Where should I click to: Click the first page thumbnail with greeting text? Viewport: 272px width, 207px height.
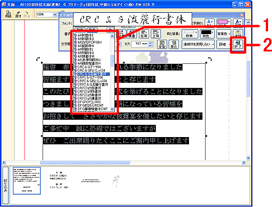pyautogui.click(x=27, y=181)
